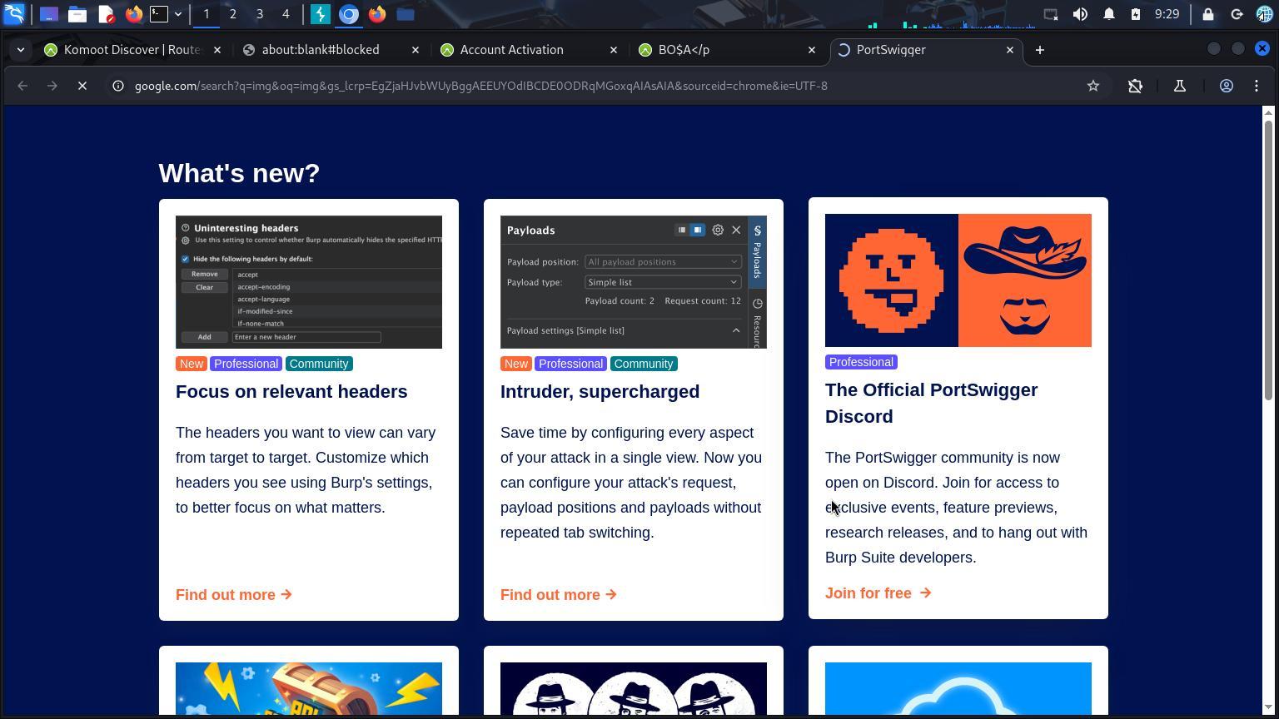
Task: Click 'Find out more' under Focus on relevant headers
Action: point(234,595)
